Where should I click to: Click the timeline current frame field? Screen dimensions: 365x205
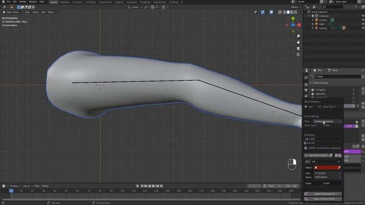(254, 186)
